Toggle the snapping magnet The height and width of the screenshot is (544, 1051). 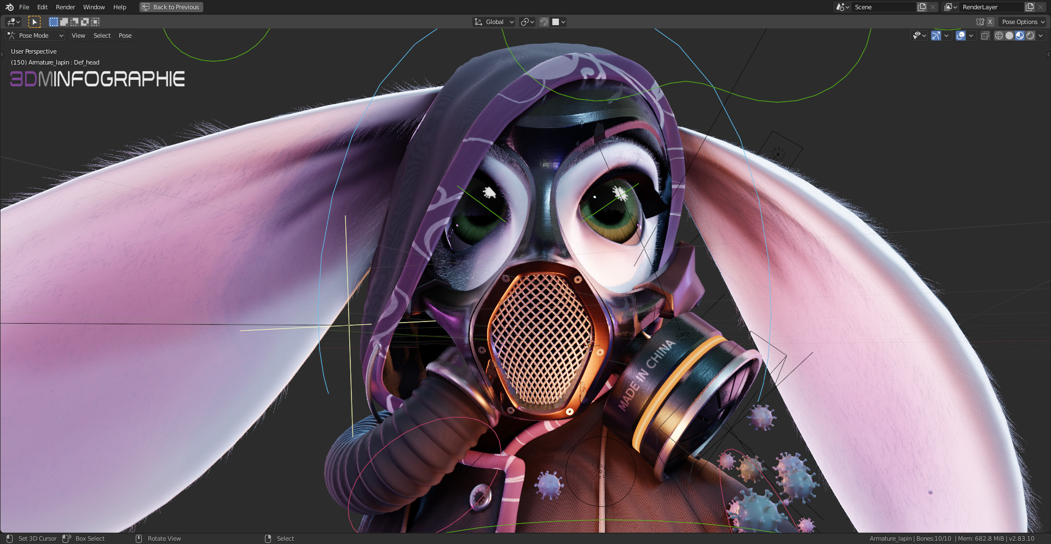[544, 22]
